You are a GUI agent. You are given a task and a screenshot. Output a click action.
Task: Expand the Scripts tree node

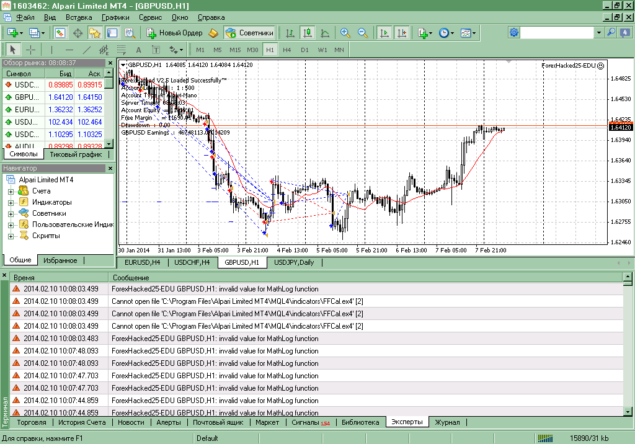point(11,236)
